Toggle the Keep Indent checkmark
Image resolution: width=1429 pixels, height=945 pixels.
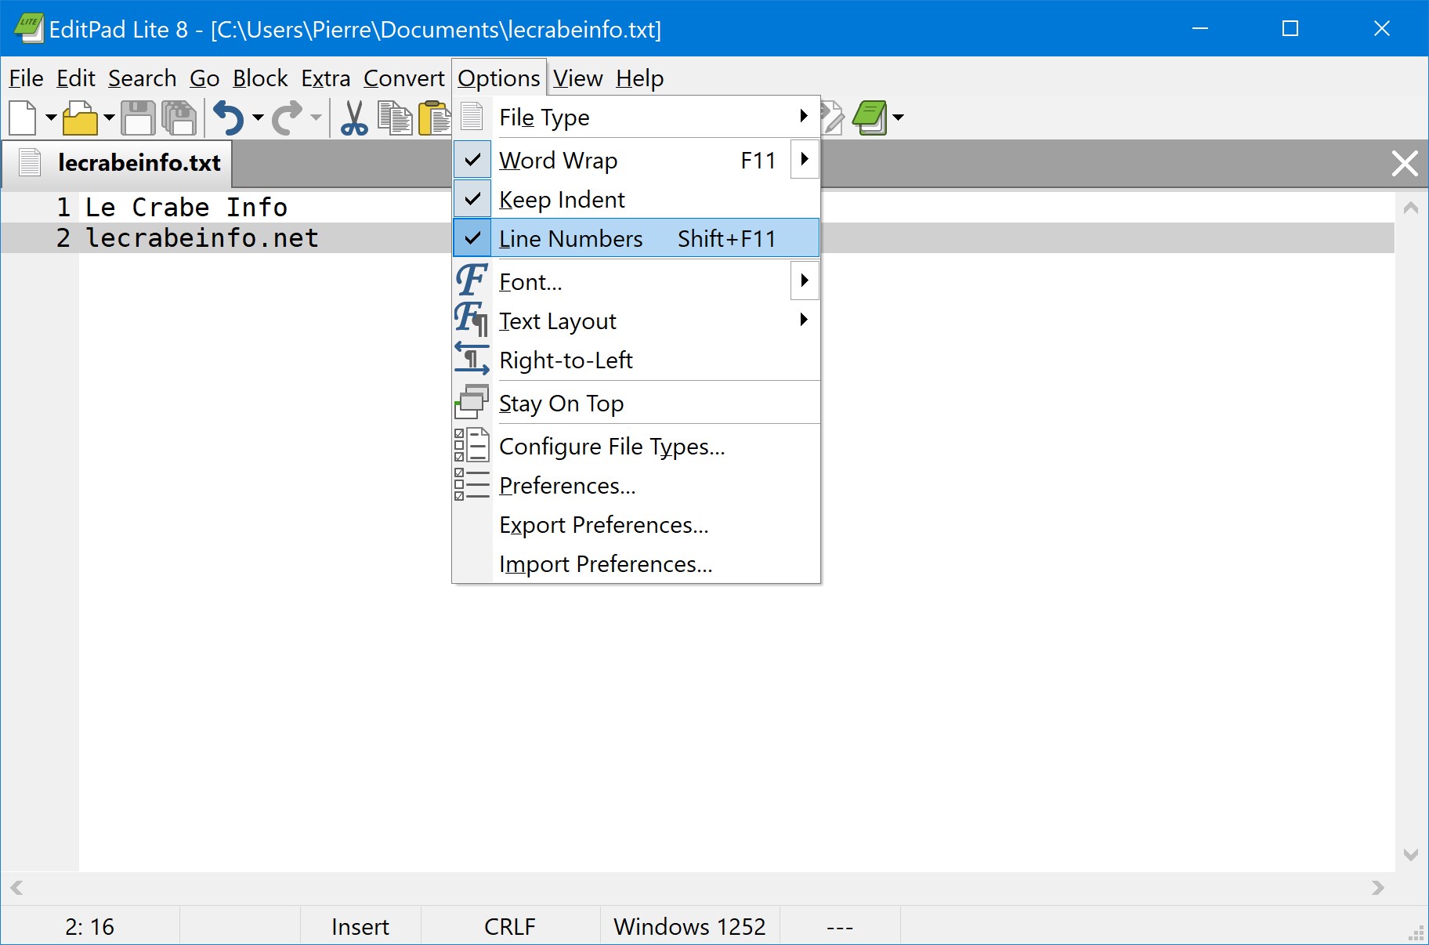click(x=472, y=199)
